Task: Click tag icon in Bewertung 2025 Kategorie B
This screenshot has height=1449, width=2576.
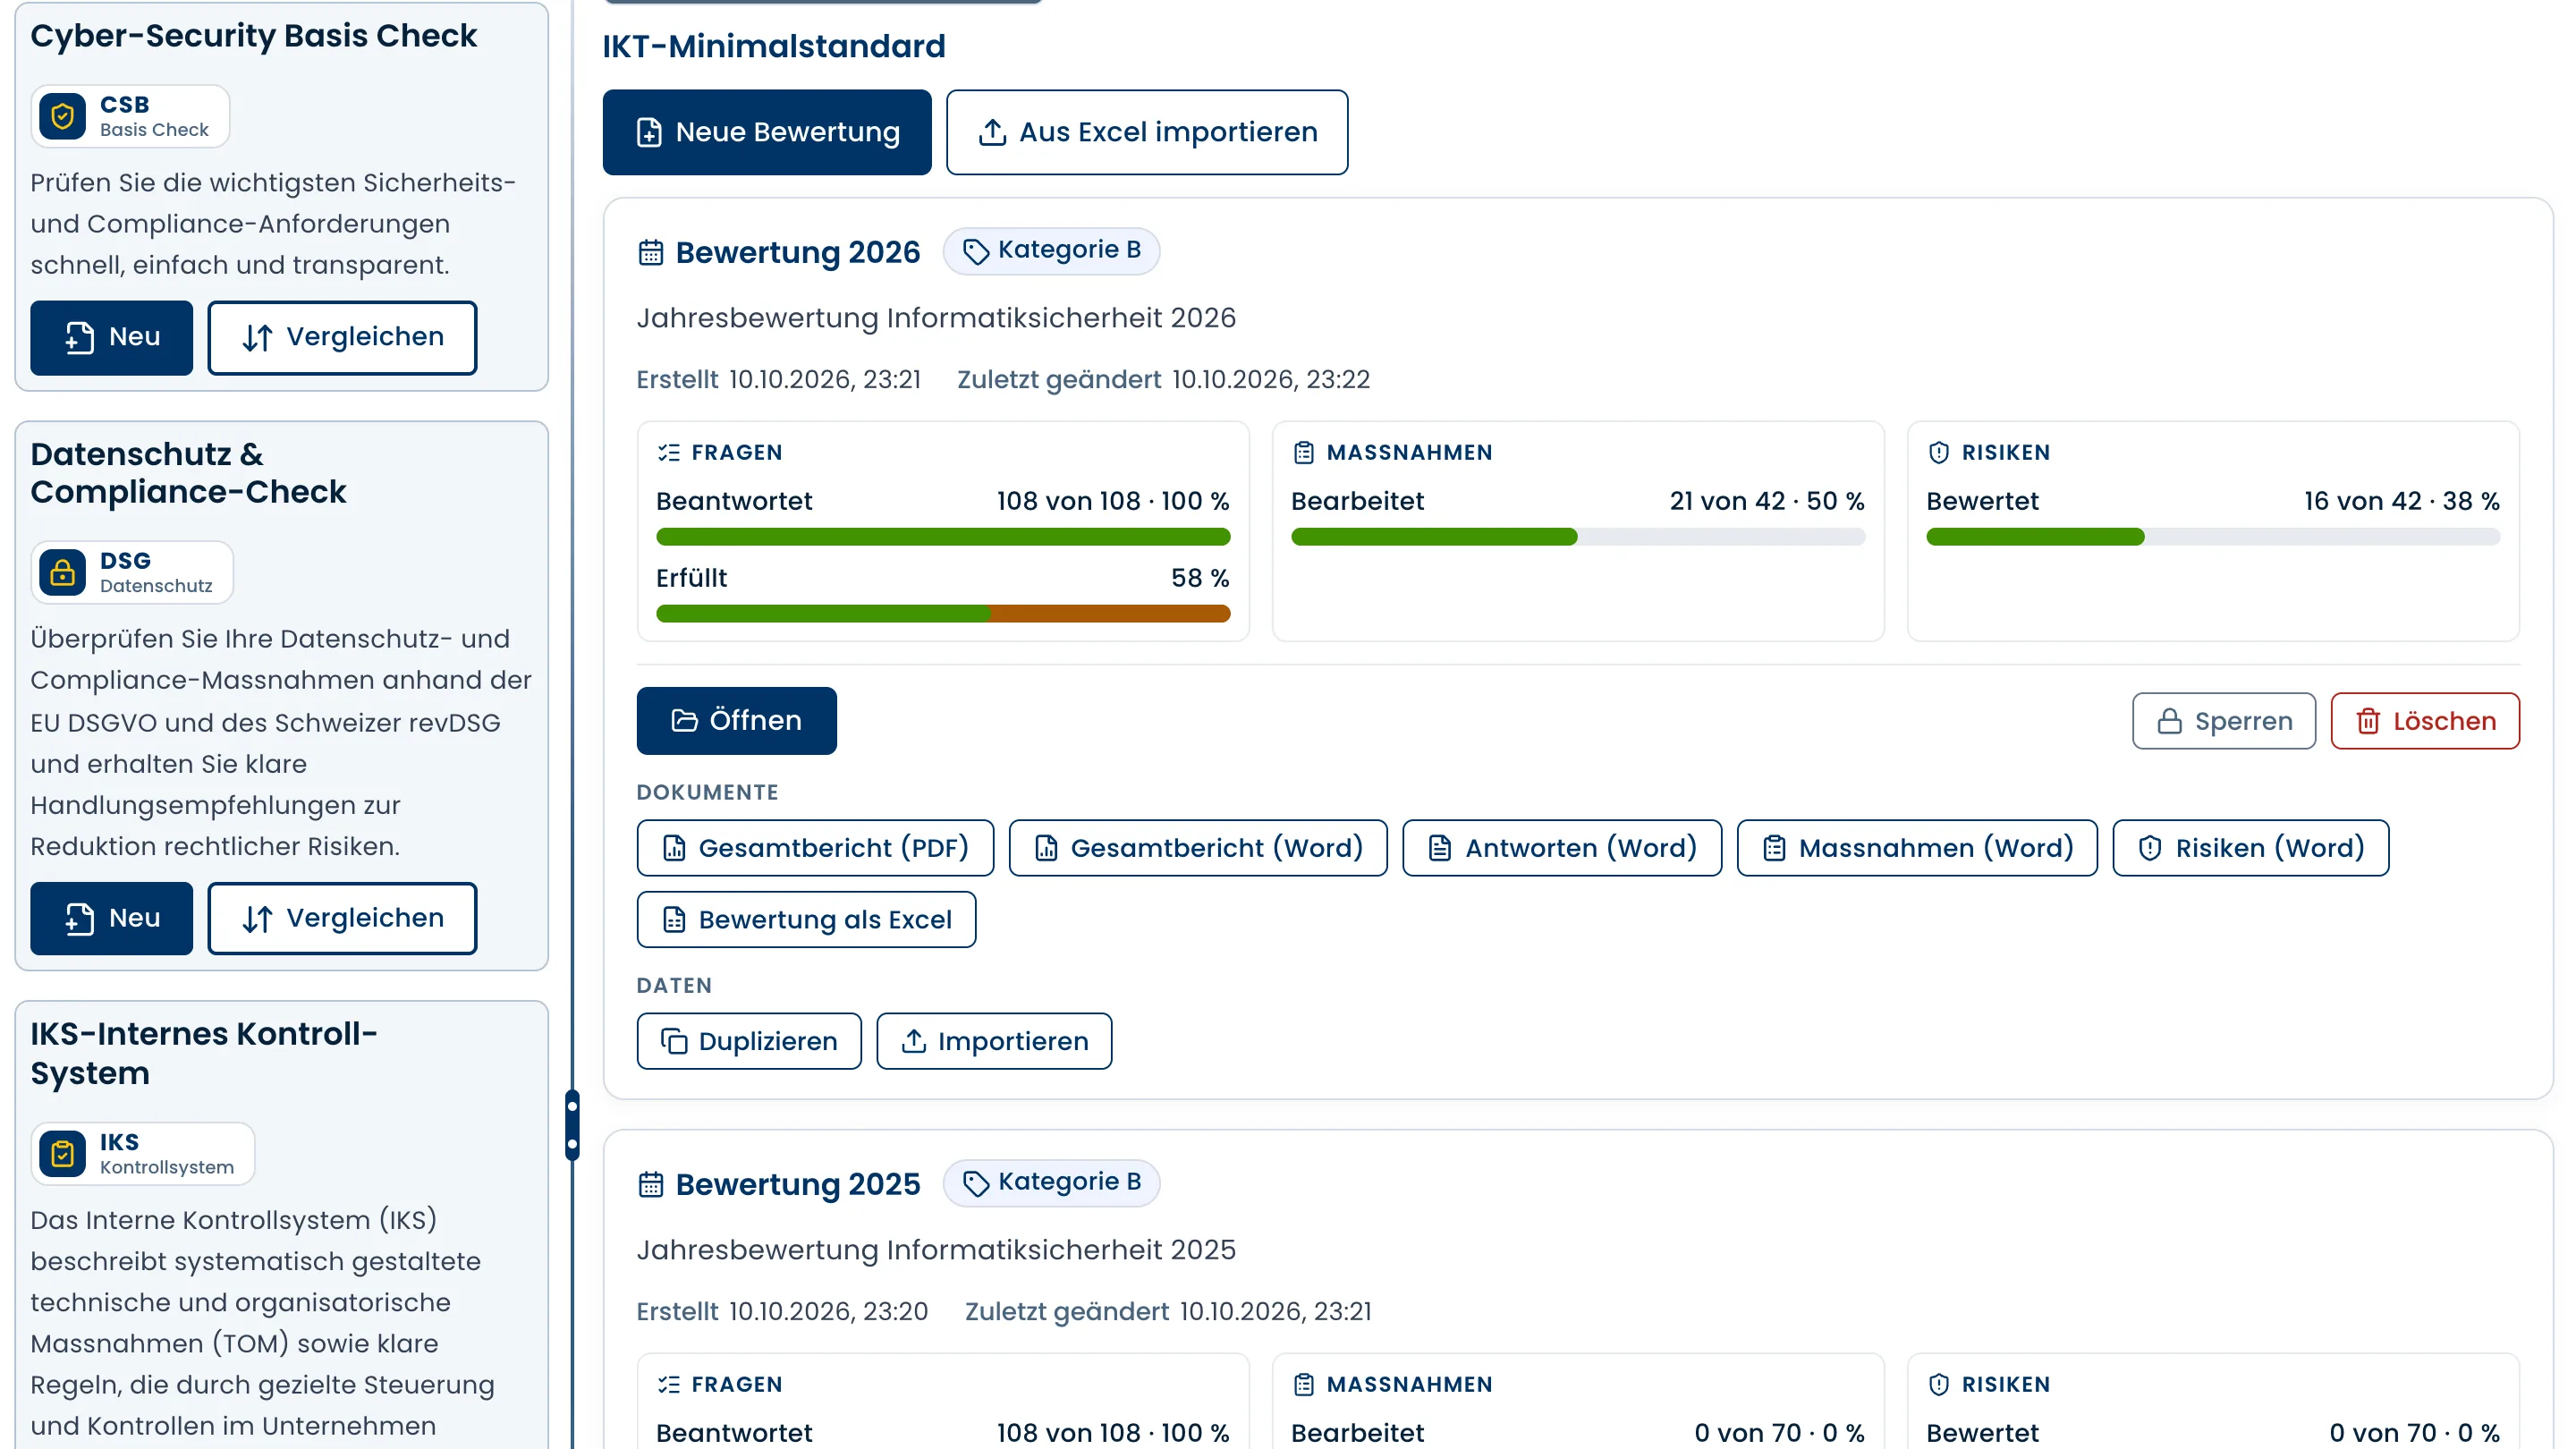Action: coord(976,1183)
